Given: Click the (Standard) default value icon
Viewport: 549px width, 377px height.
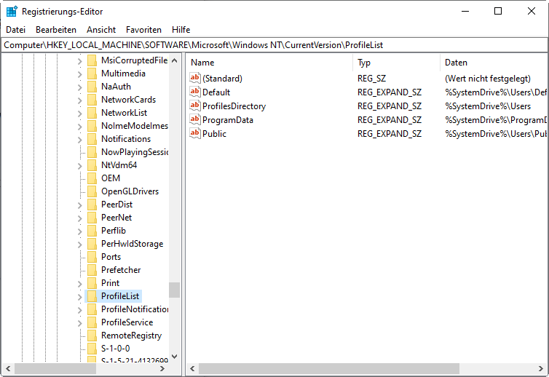Looking at the screenshot, I should pos(194,78).
